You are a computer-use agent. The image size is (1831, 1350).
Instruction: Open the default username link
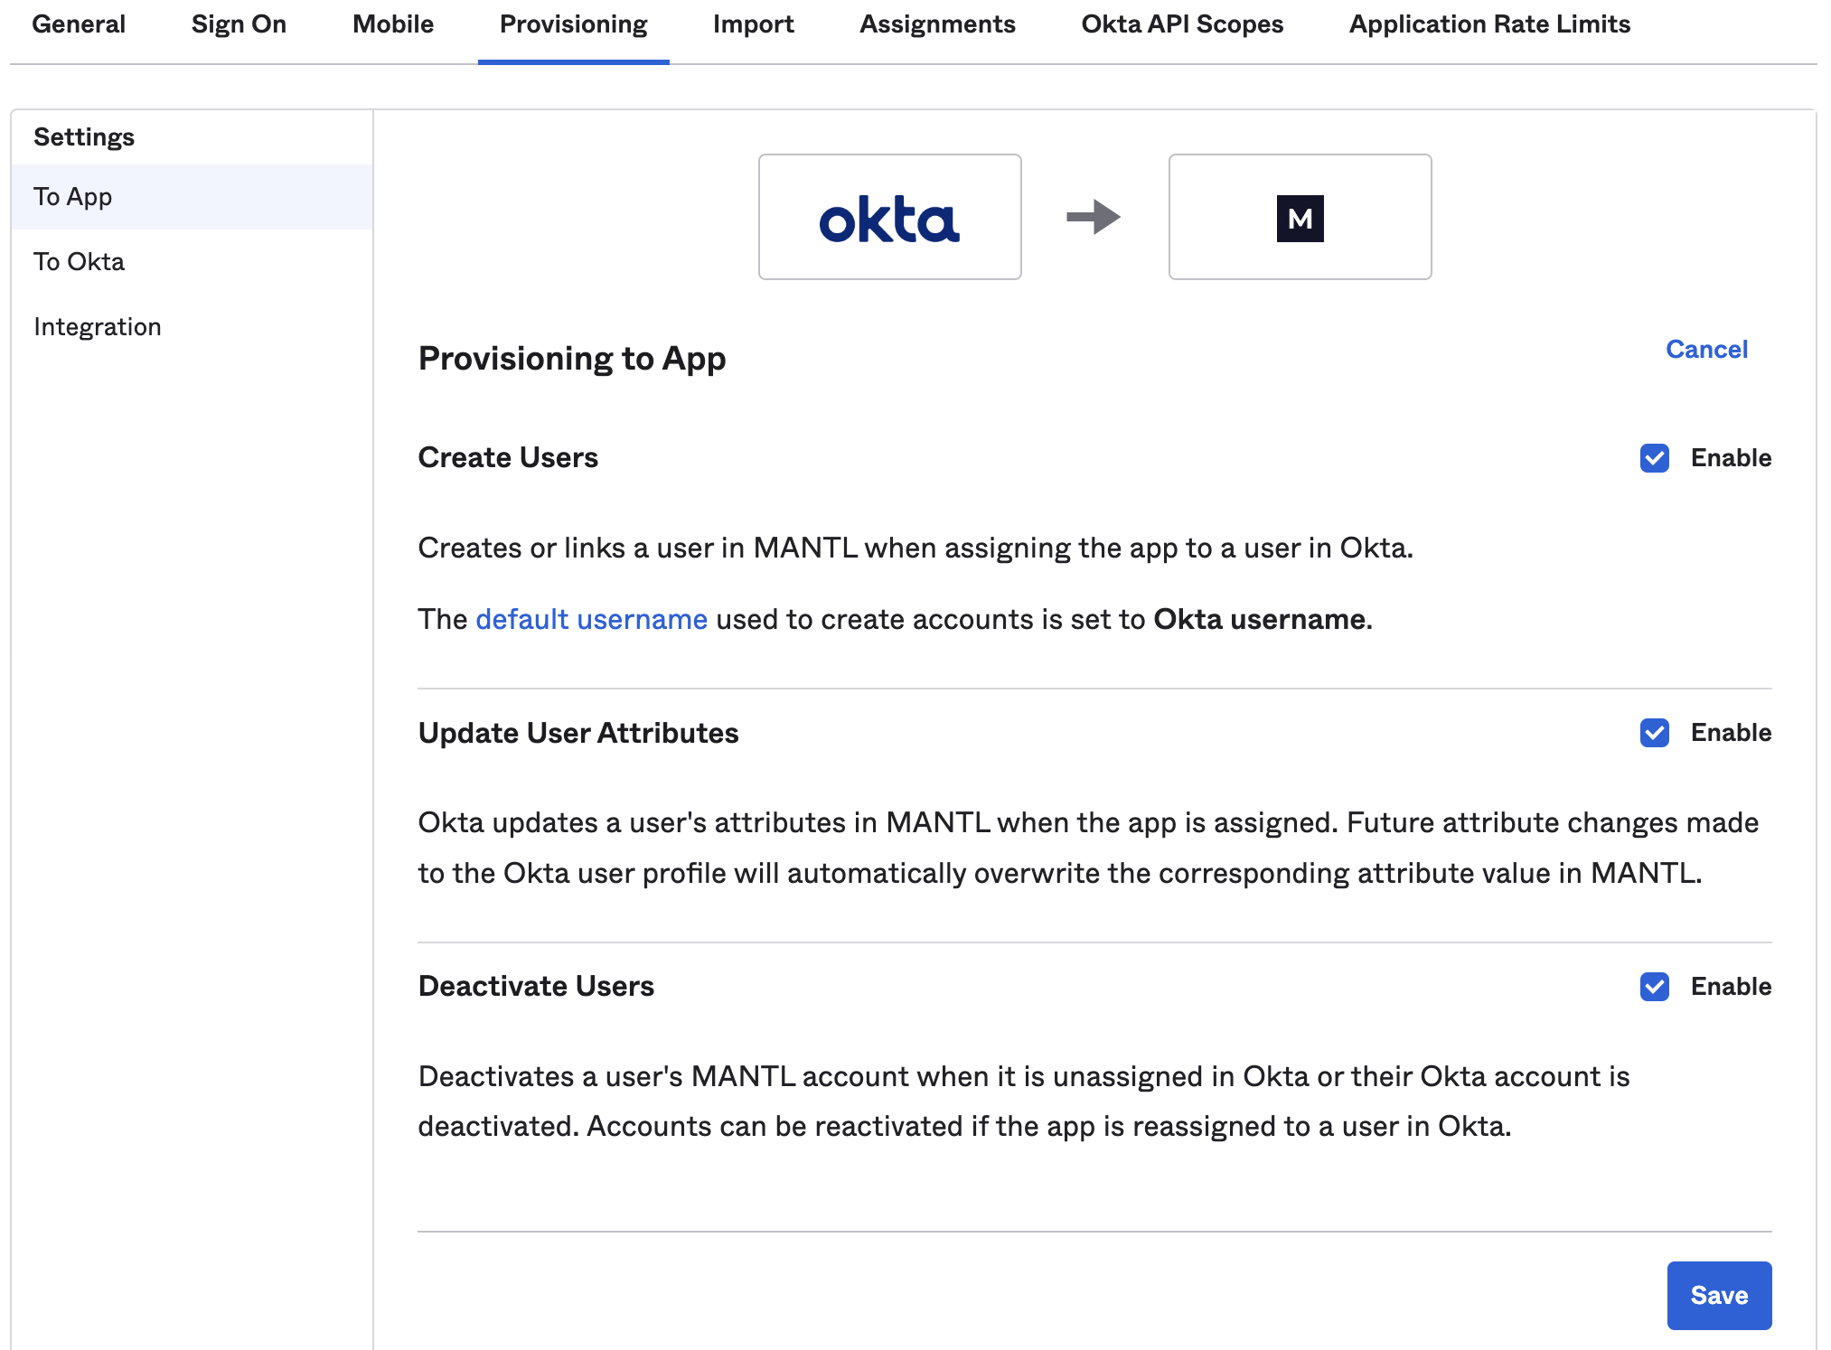(591, 620)
